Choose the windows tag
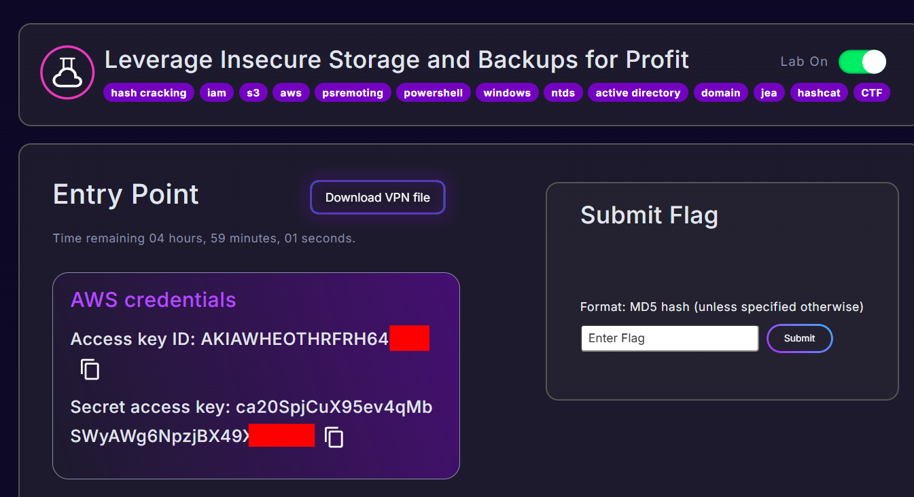 coord(507,93)
